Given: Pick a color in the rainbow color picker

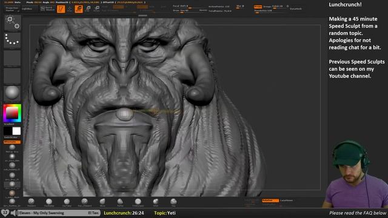Looking at the screenshot, I should point(12,113).
